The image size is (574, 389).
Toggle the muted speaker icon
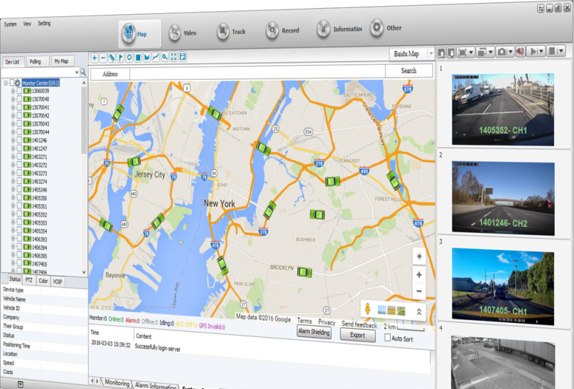point(520,52)
